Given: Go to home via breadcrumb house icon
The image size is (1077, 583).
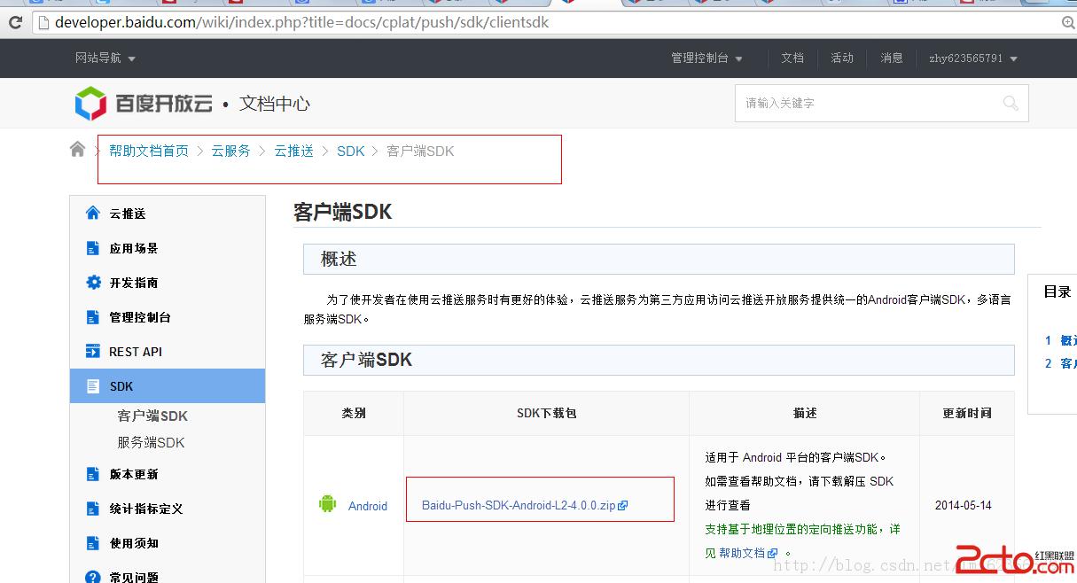Looking at the screenshot, I should [x=78, y=150].
